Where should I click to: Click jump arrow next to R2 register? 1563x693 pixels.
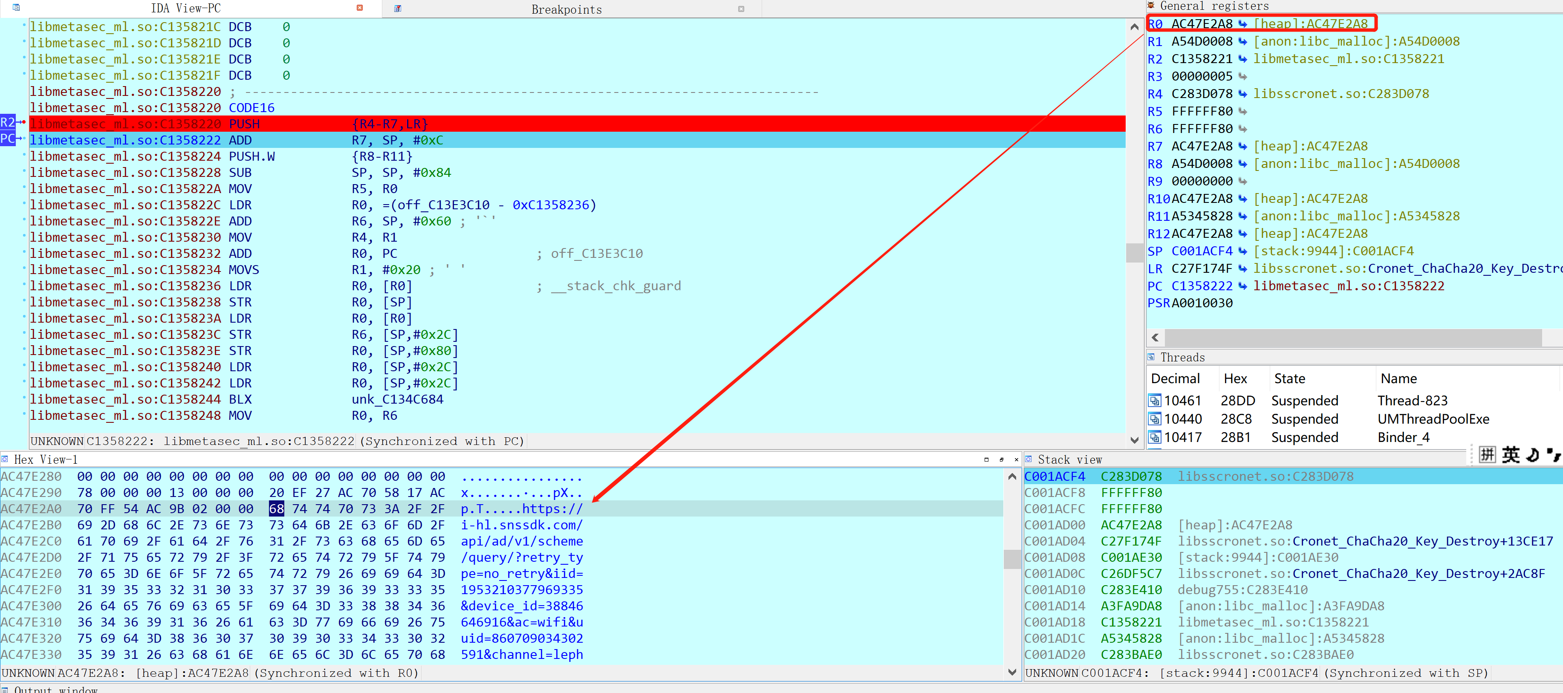[x=1242, y=59]
